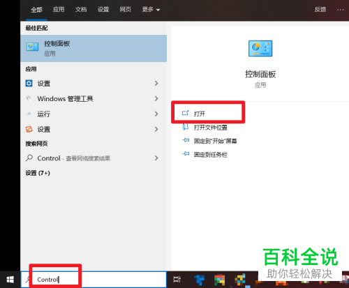349x288 pixels.
Task: Click the Sogou 设置 orange S icon
Action: click(x=29, y=129)
